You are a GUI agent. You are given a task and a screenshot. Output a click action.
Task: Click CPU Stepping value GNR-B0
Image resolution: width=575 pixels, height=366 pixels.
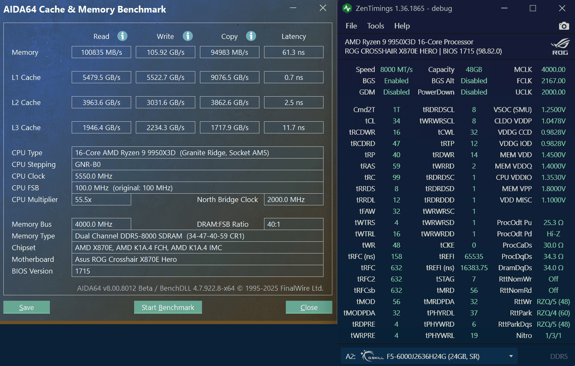(197, 164)
